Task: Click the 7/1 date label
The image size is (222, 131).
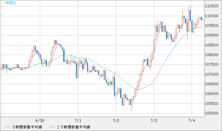Action: tap(78, 121)
